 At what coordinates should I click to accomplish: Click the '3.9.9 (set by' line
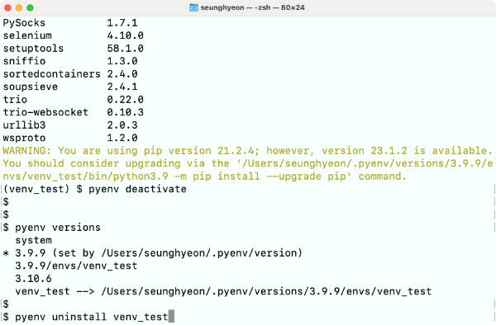[x=152, y=253]
